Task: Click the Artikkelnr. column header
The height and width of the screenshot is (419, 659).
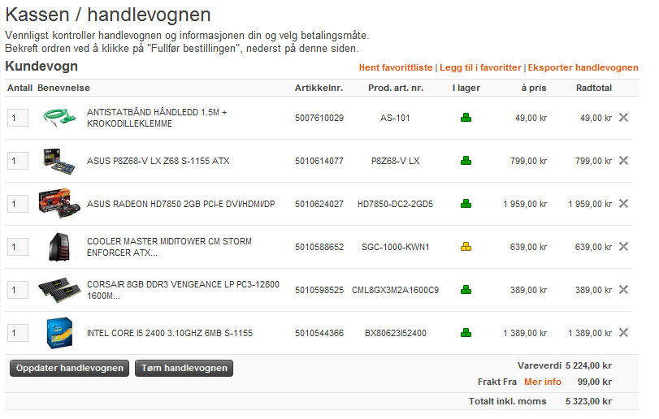Action: (319, 88)
